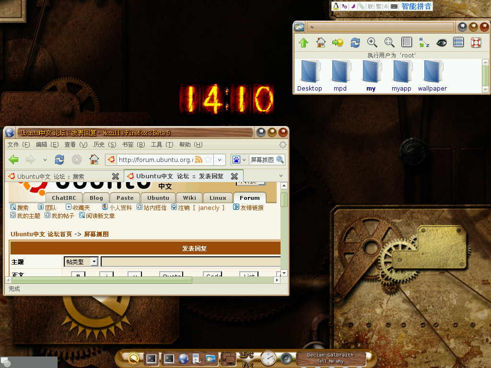Open the dock volume speaker applet

tap(286, 358)
